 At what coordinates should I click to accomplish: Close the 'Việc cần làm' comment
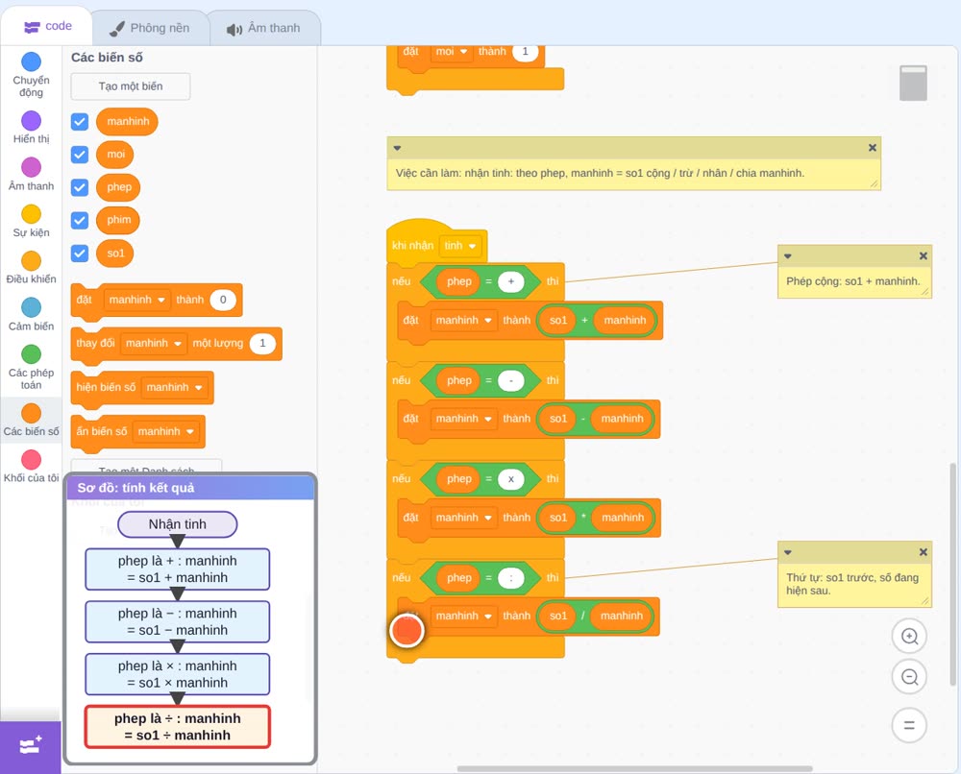tap(873, 148)
